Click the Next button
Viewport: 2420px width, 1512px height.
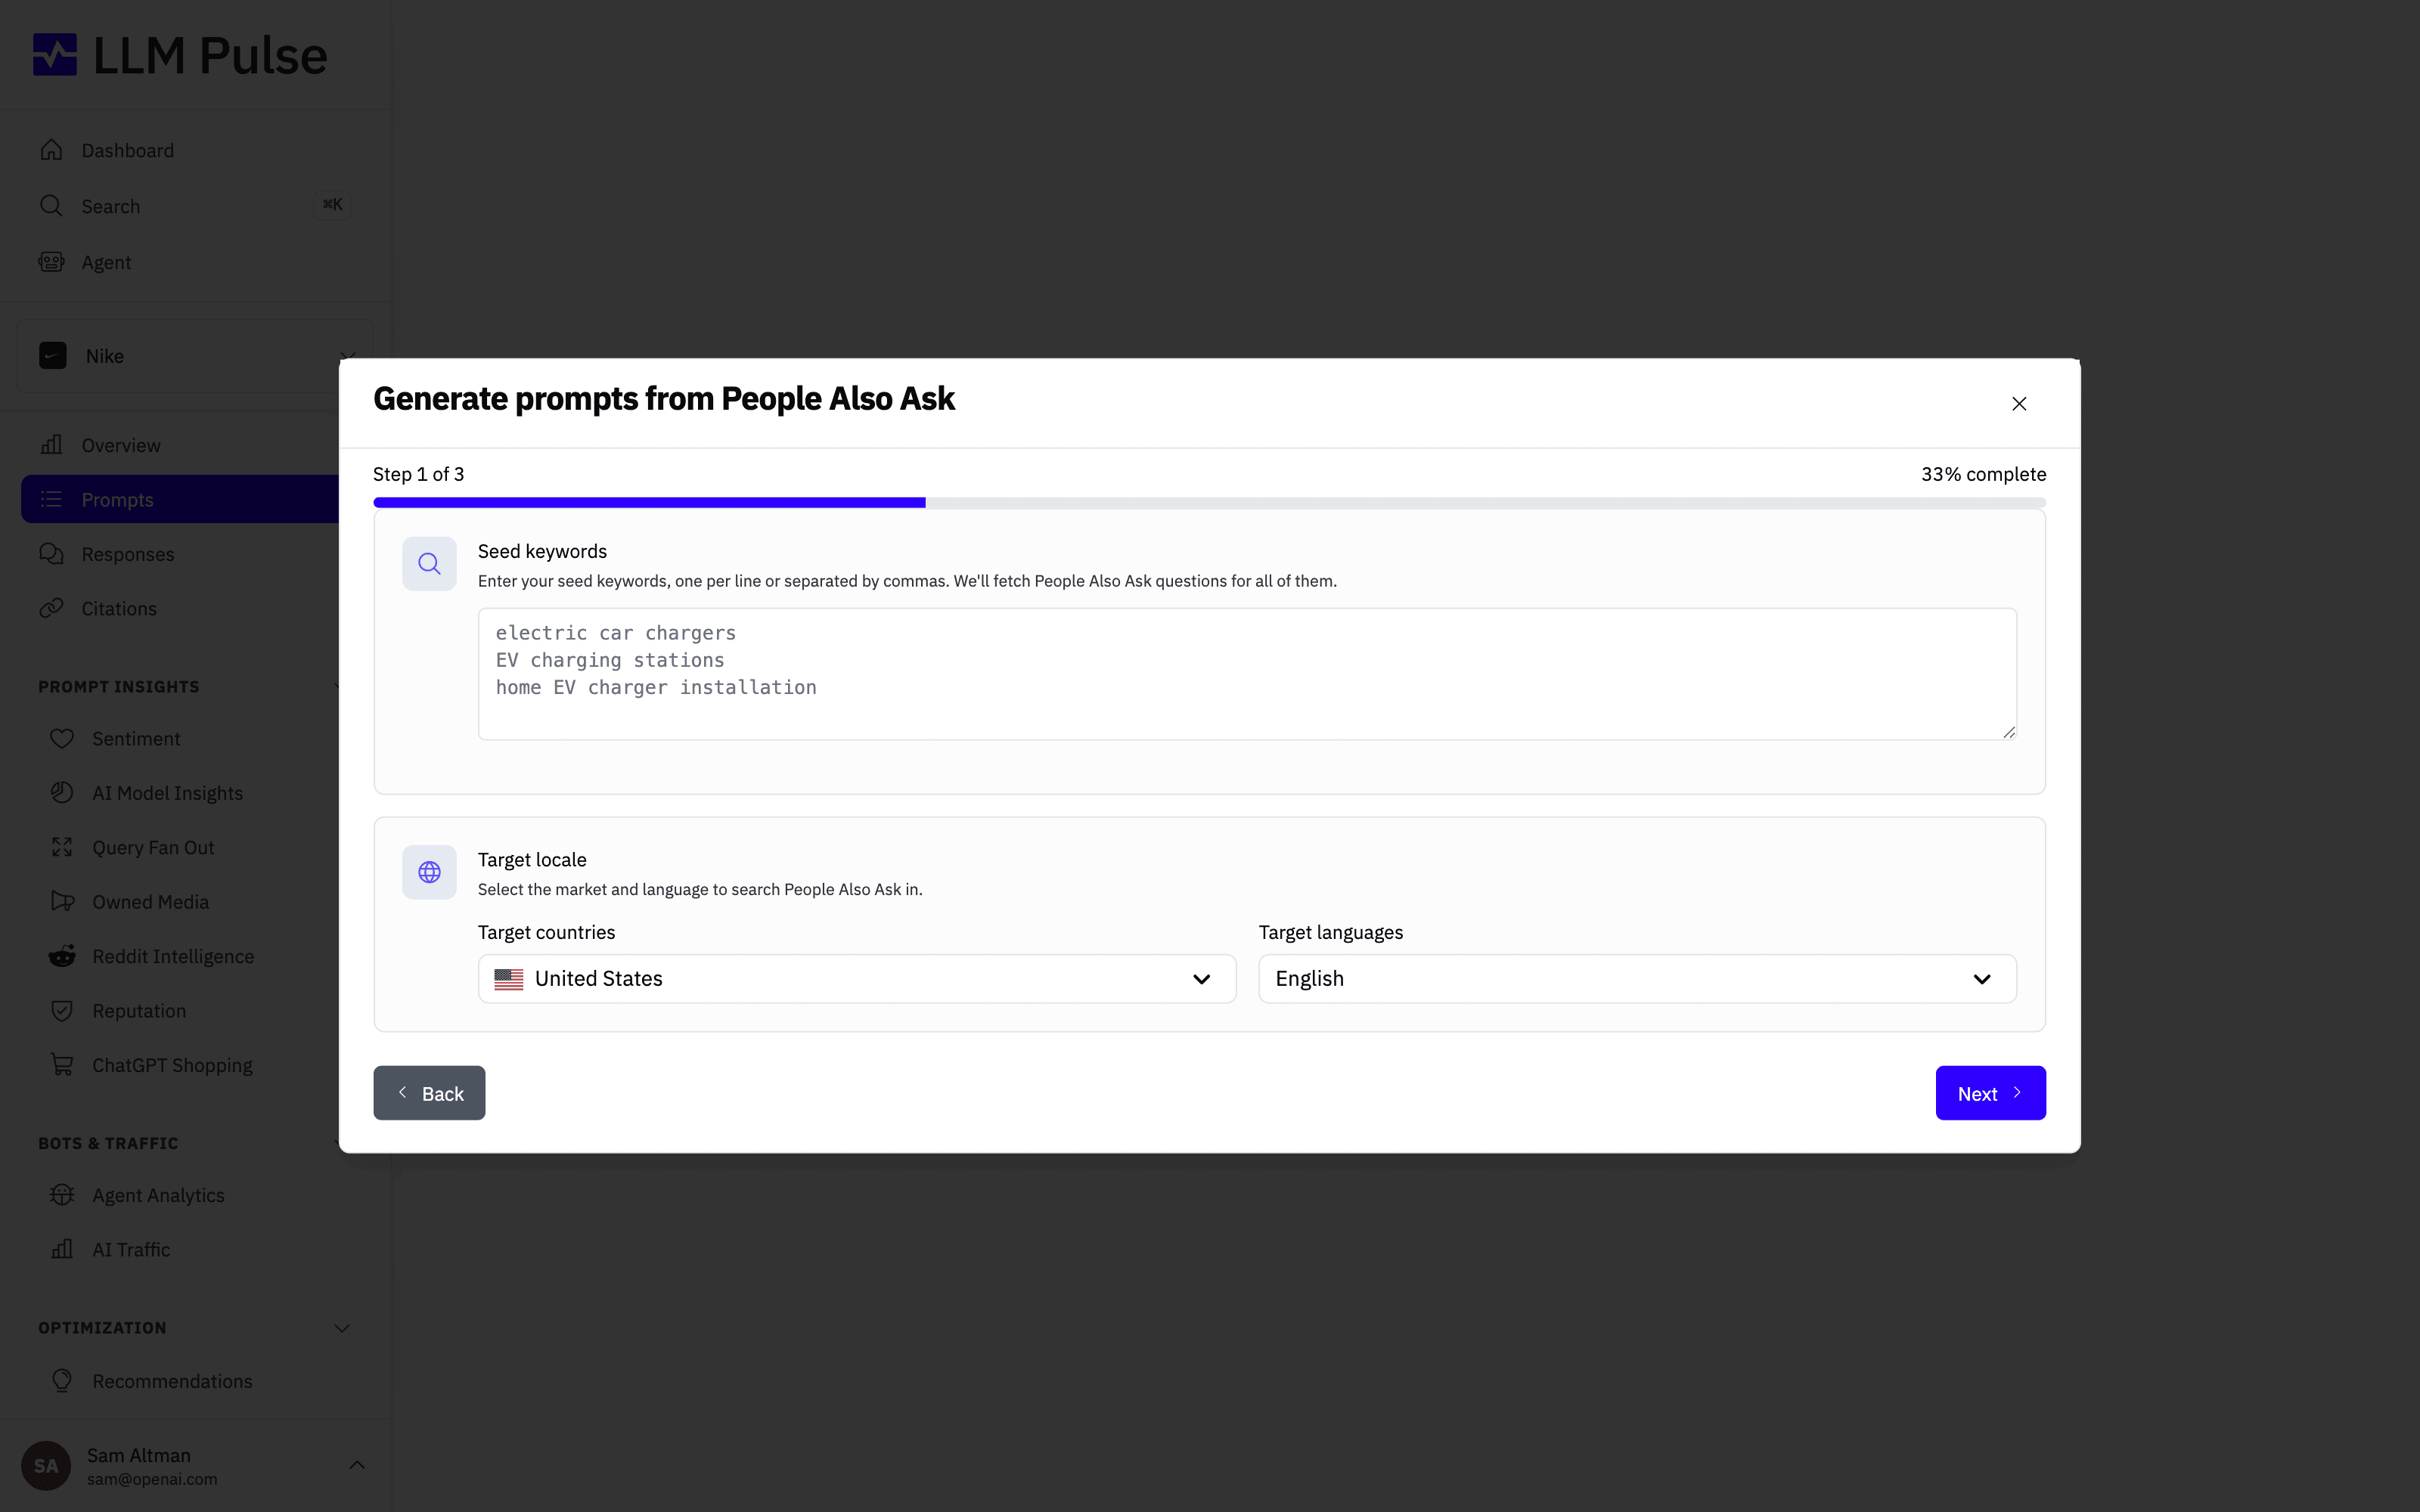click(1990, 1093)
